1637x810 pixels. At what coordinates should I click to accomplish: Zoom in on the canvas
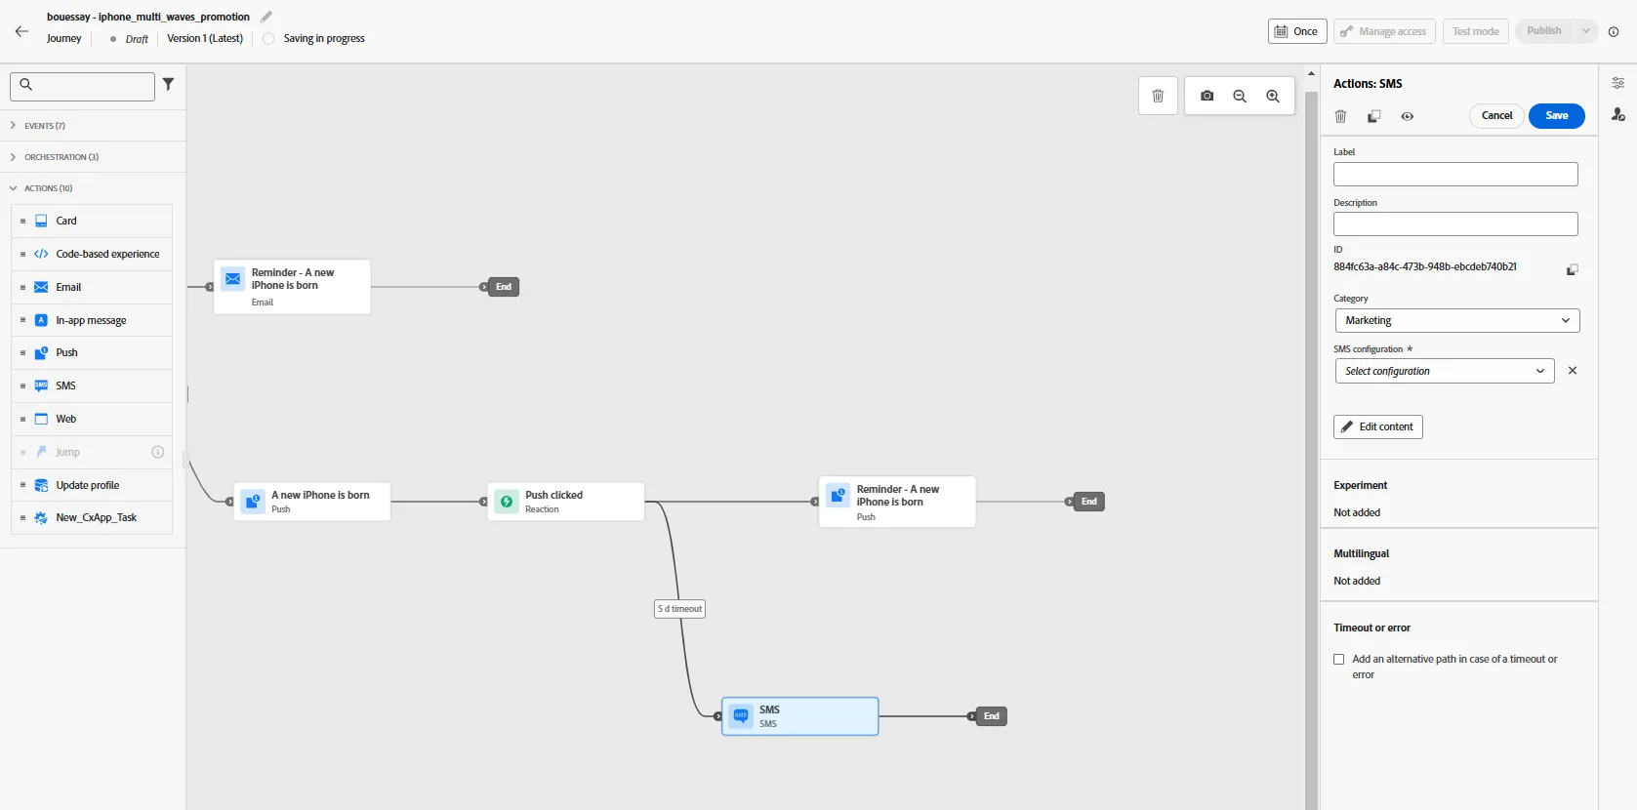(1273, 96)
